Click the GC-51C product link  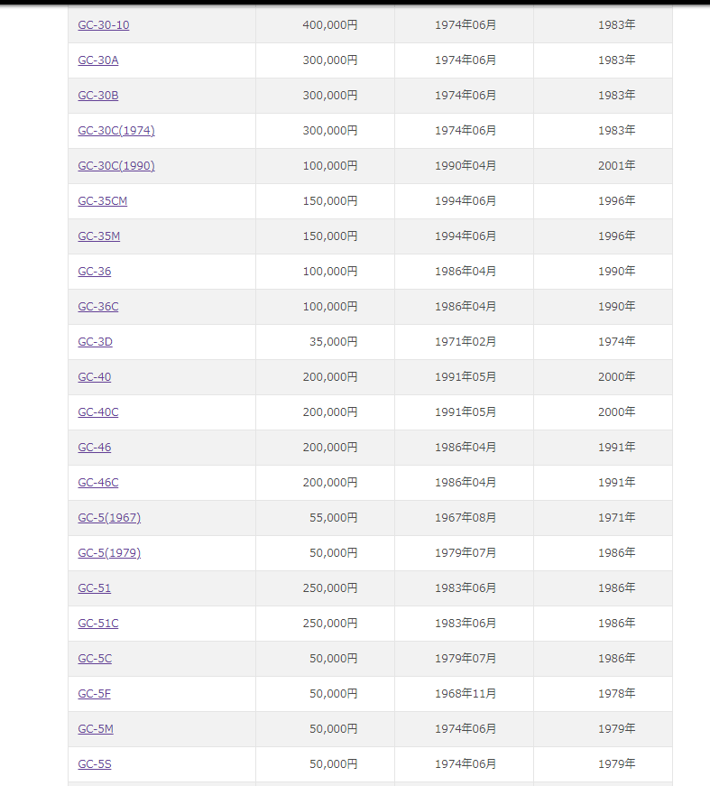[98, 623]
